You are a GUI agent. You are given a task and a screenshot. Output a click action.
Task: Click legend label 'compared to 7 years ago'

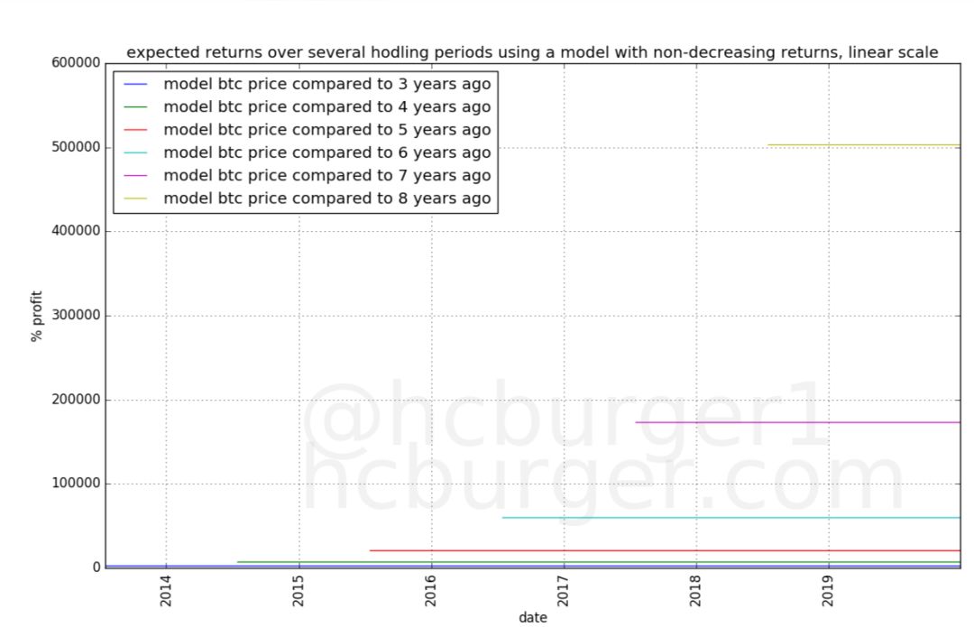click(326, 176)
